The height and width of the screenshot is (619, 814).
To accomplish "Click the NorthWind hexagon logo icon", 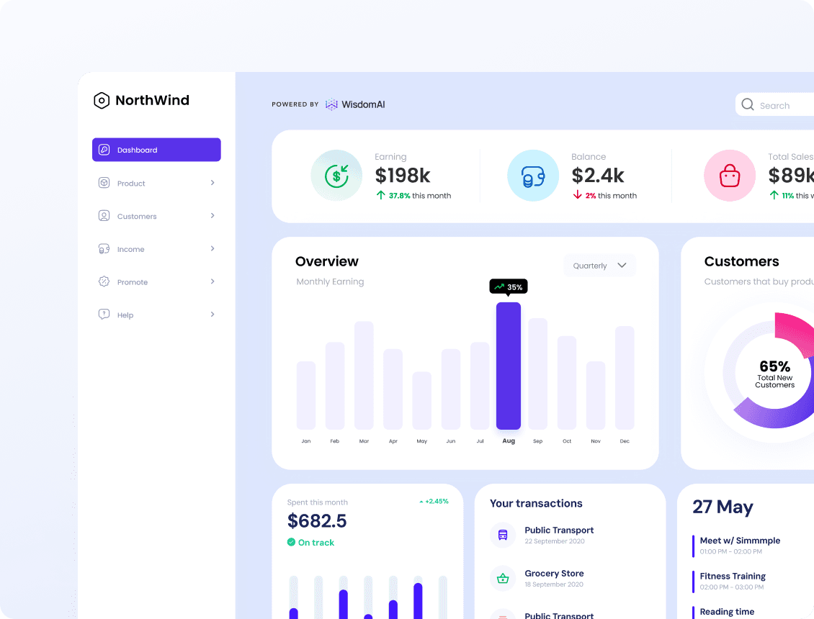I will 102,100.
